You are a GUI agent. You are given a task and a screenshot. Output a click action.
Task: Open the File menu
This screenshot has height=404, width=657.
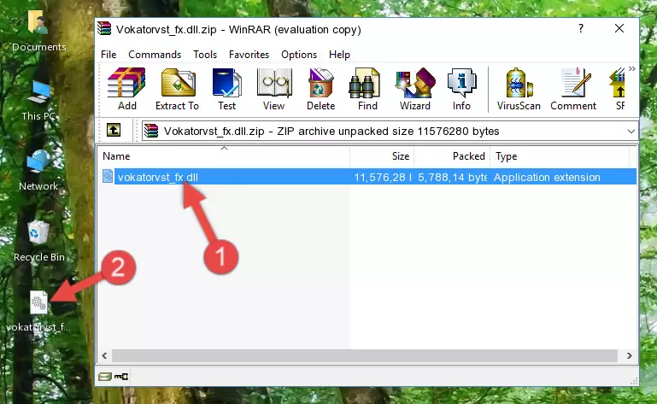[109, 55]
